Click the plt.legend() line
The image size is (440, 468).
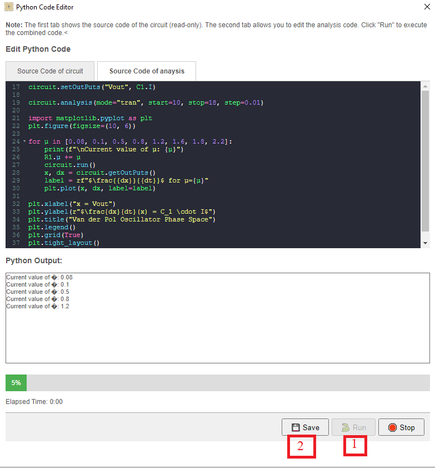click(x=52, y=227)
